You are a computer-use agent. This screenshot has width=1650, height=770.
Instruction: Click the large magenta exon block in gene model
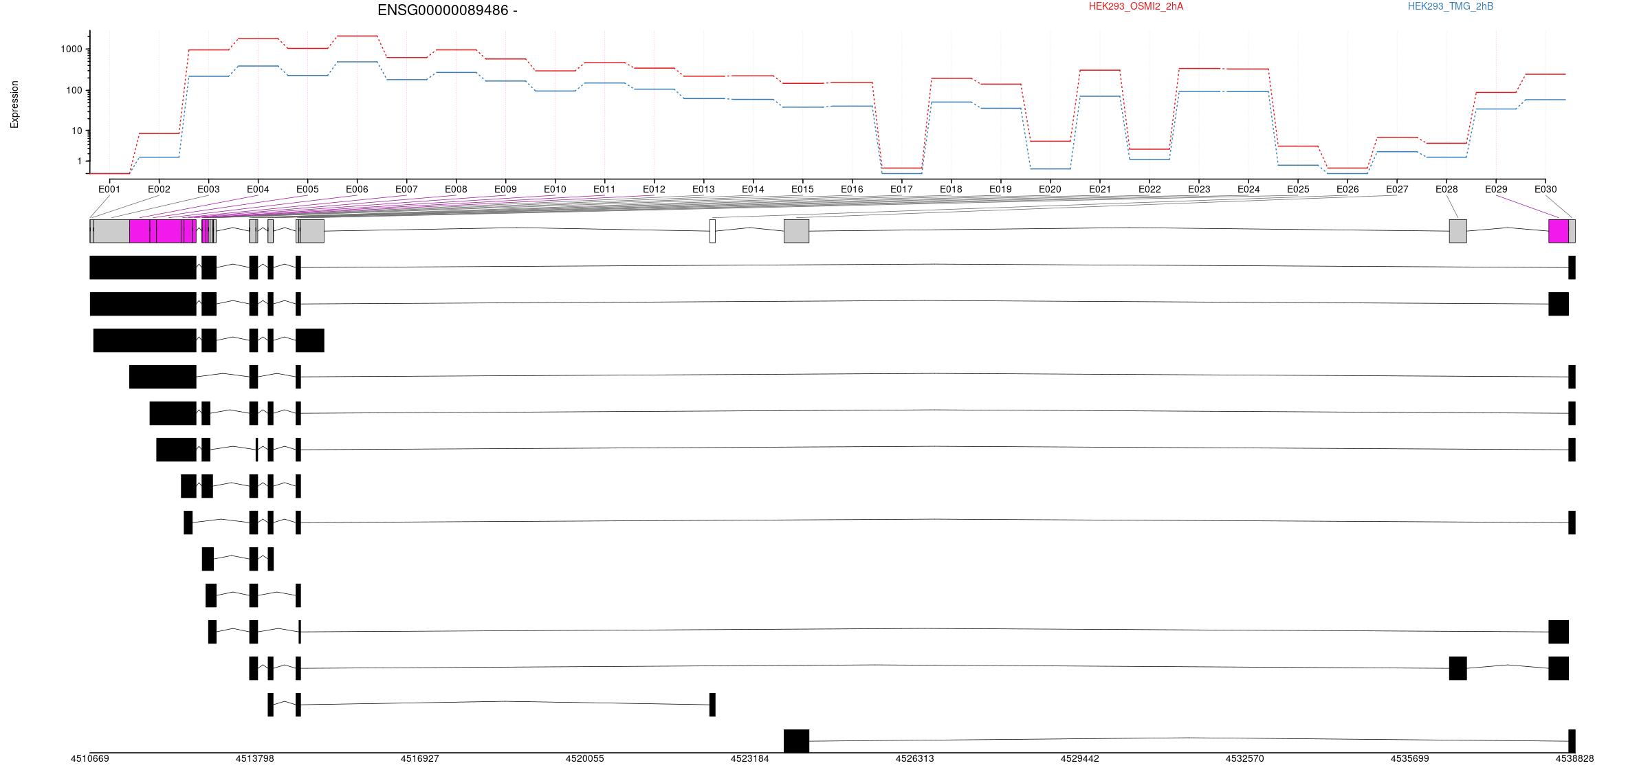pyautogui.click(x=163, y=231)
